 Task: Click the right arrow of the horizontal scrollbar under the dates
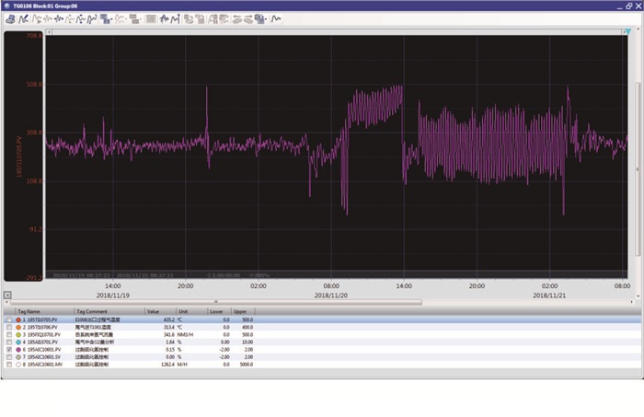pyautogui.click(x=632, y=302)
